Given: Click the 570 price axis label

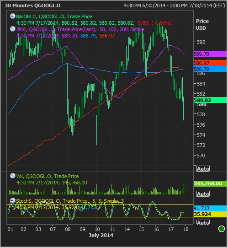Looking at the screenshot, I should point(201,156).
